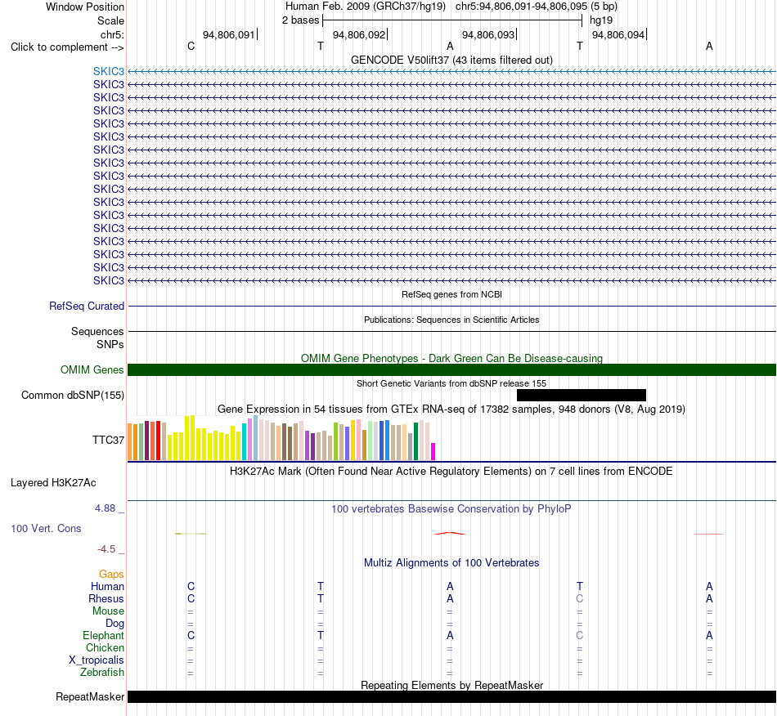Image resolution: width=777 pixels, height=716 pixels.
Task: Click the Layered H3K27Ac label
Action: [x=53, y=483]
